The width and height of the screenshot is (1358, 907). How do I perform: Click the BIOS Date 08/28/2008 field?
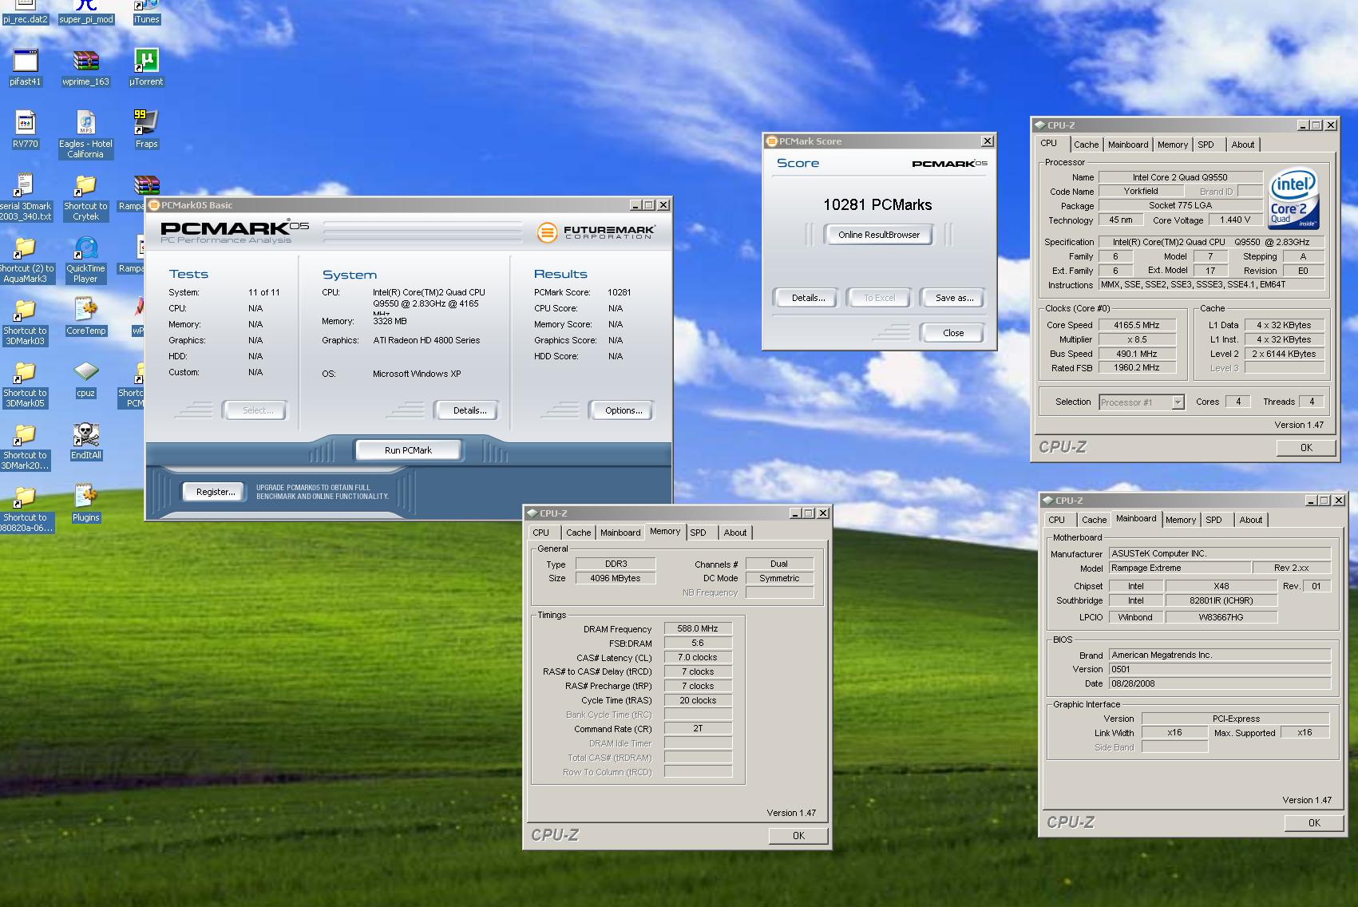1219,683
